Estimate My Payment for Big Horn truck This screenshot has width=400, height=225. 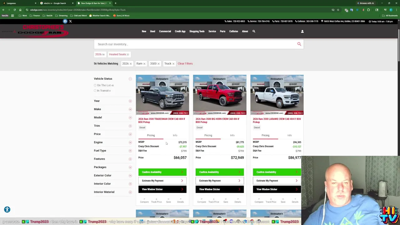(x=220, y=181)
